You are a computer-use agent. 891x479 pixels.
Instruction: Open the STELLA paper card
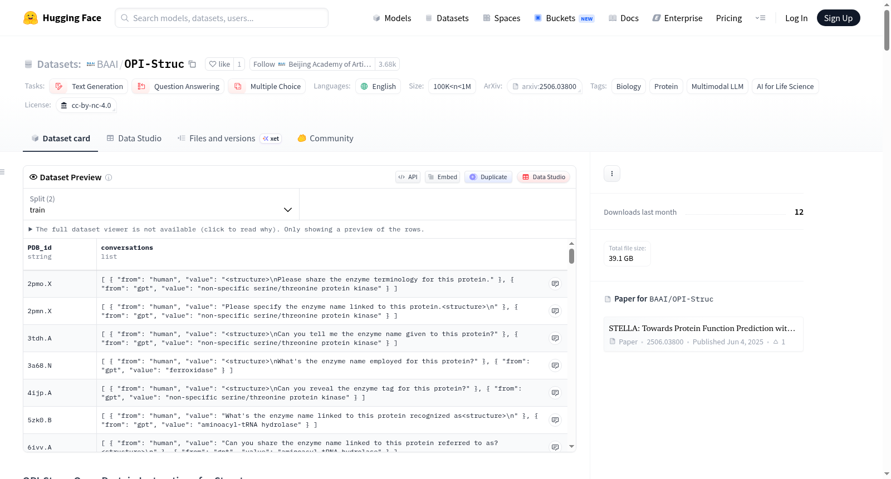(x=703, y=334)
